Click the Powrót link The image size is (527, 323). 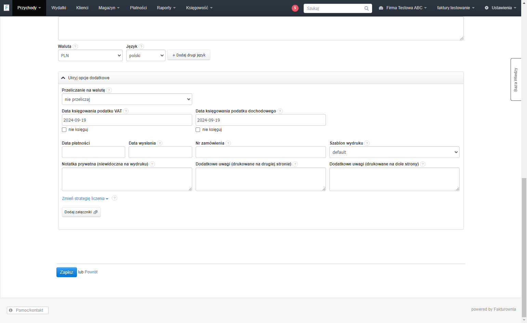point(91,272)
